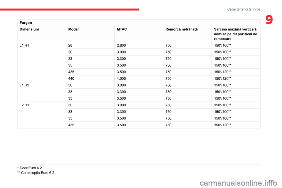The height and width of the screenshot is (188, 282).
Task: Click the footnote Doar Euro 6.2
Action: [x=30, y=168]
